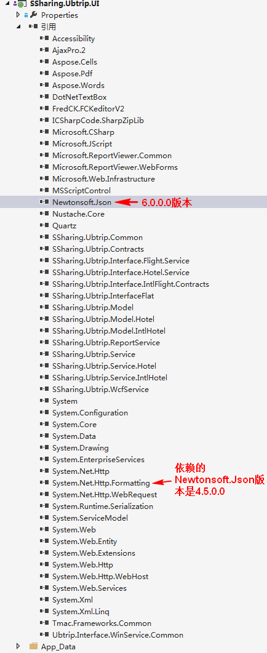Click the Newtonsoft.Json reference icon
This screenshot has height=653, width=267.
click(x=44, y=202)
